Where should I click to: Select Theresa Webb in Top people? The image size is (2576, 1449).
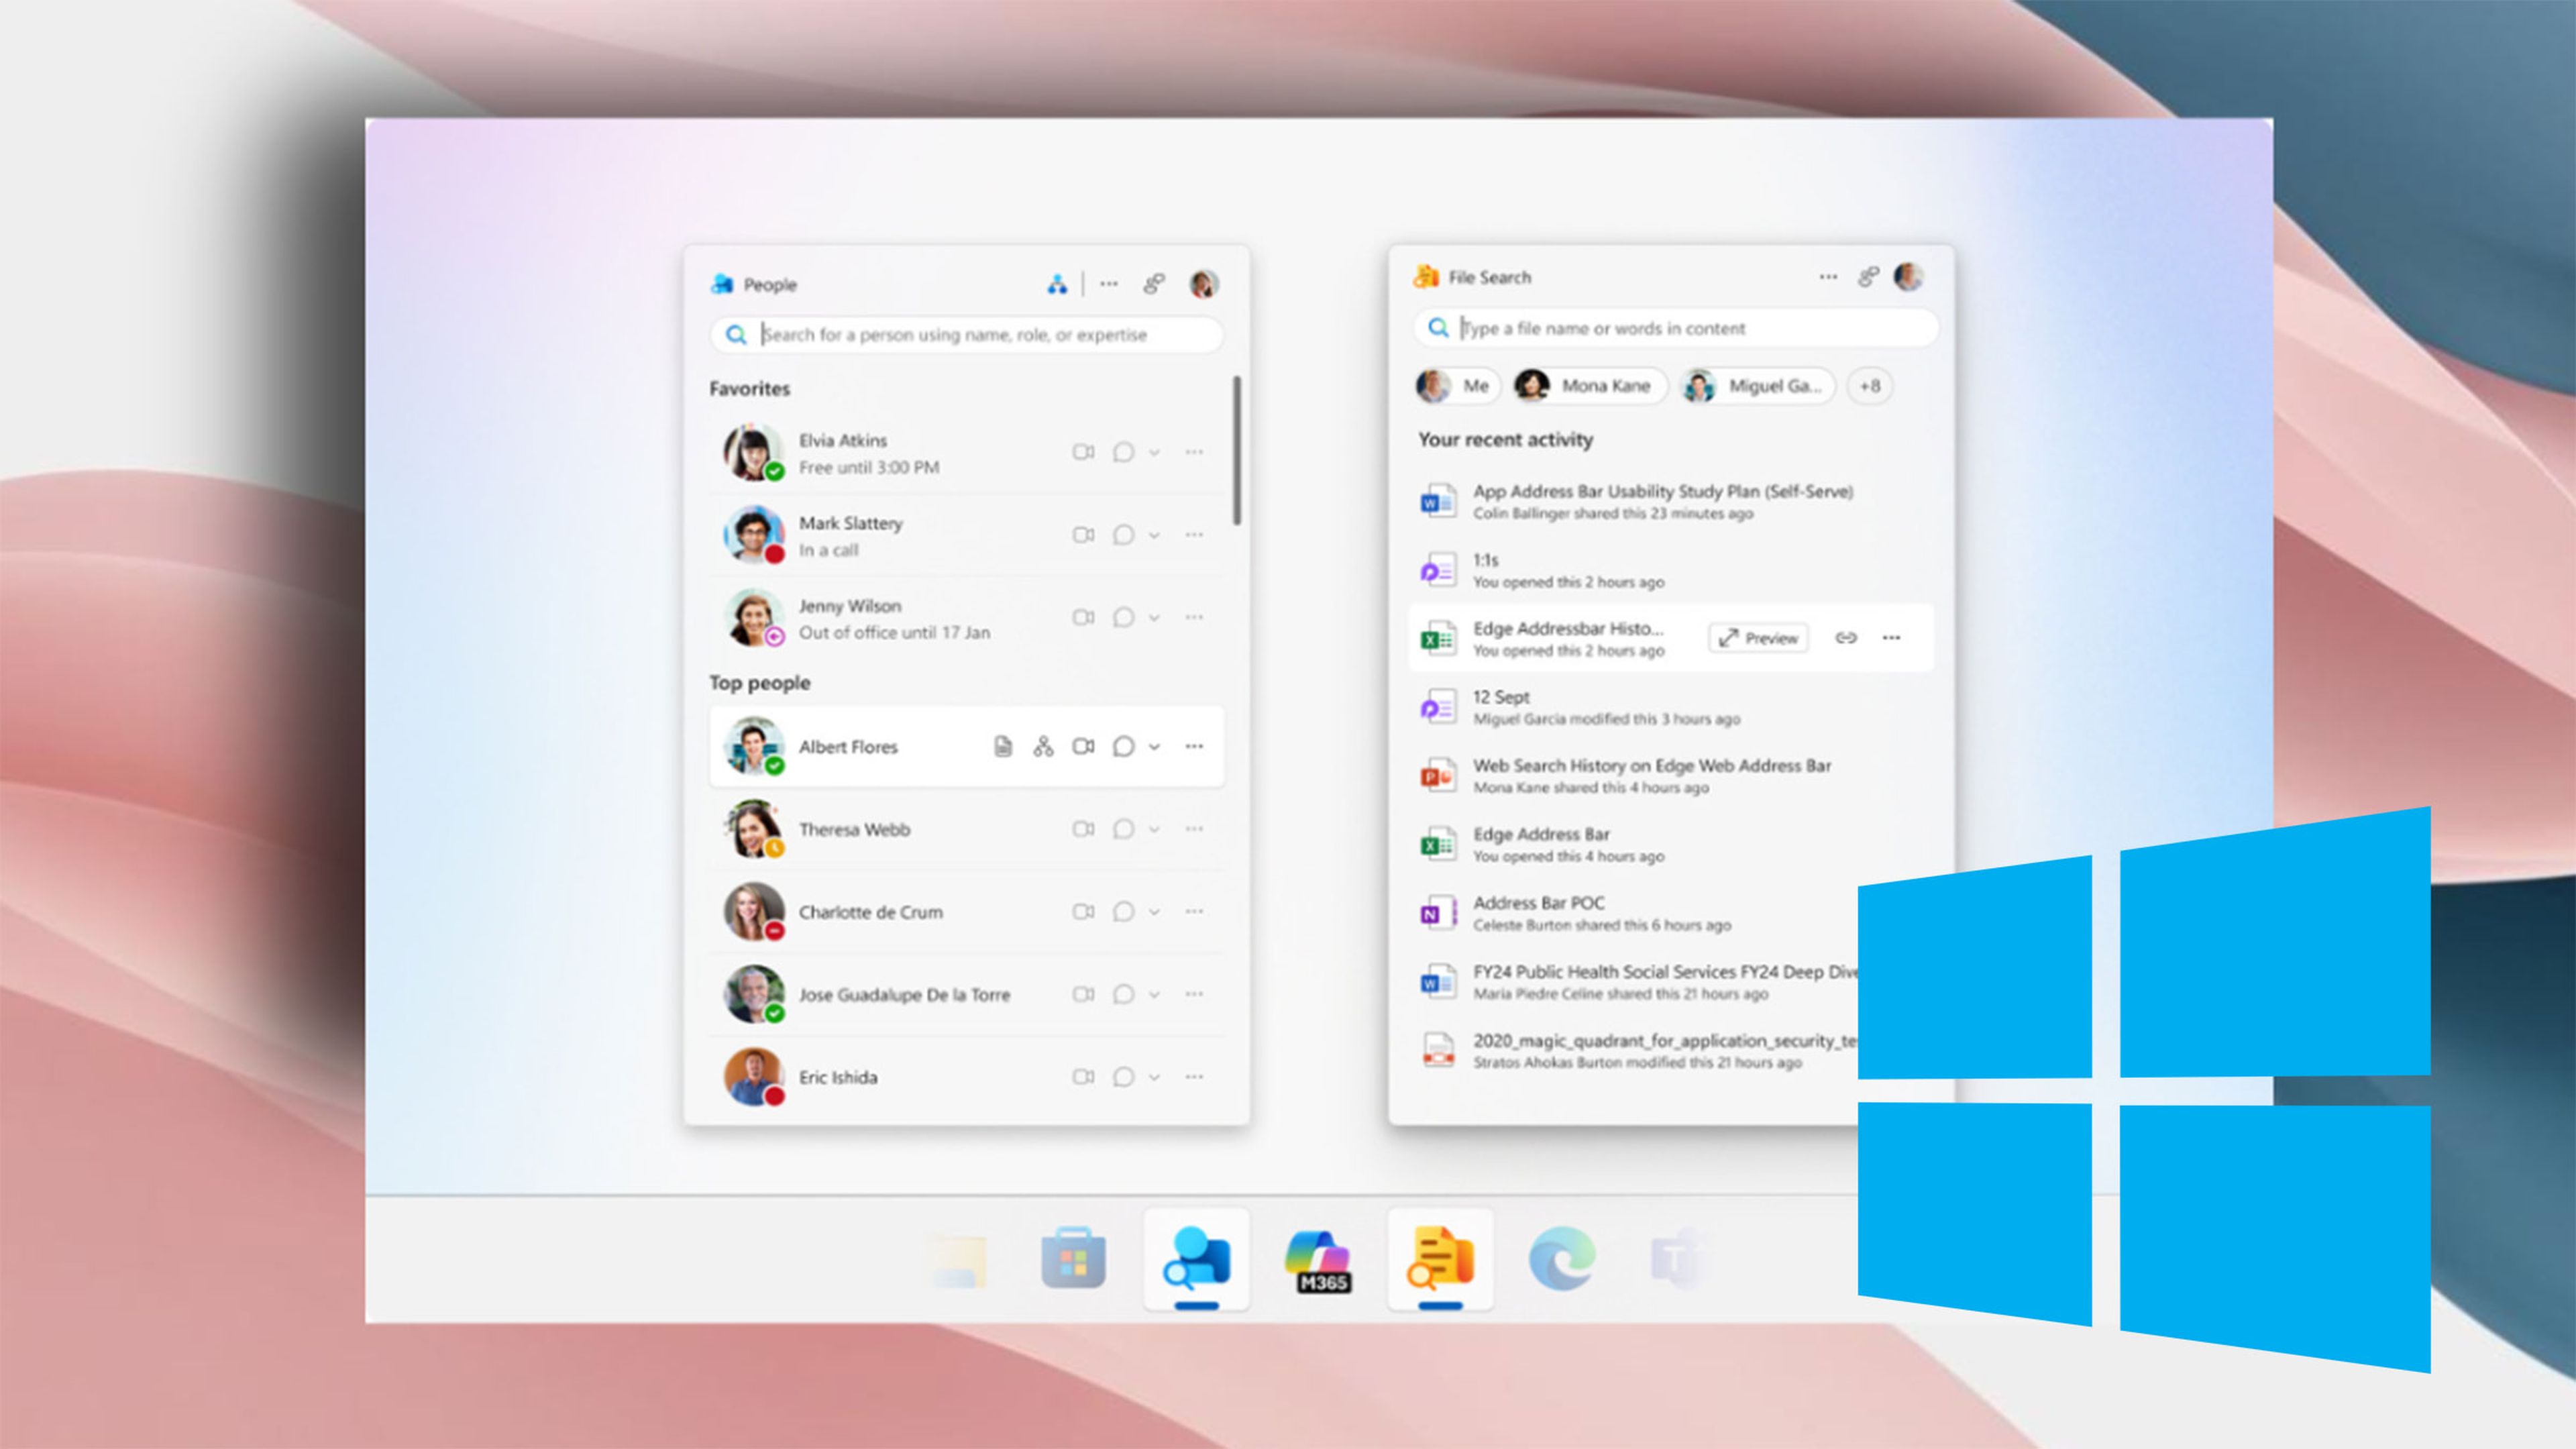966,829
